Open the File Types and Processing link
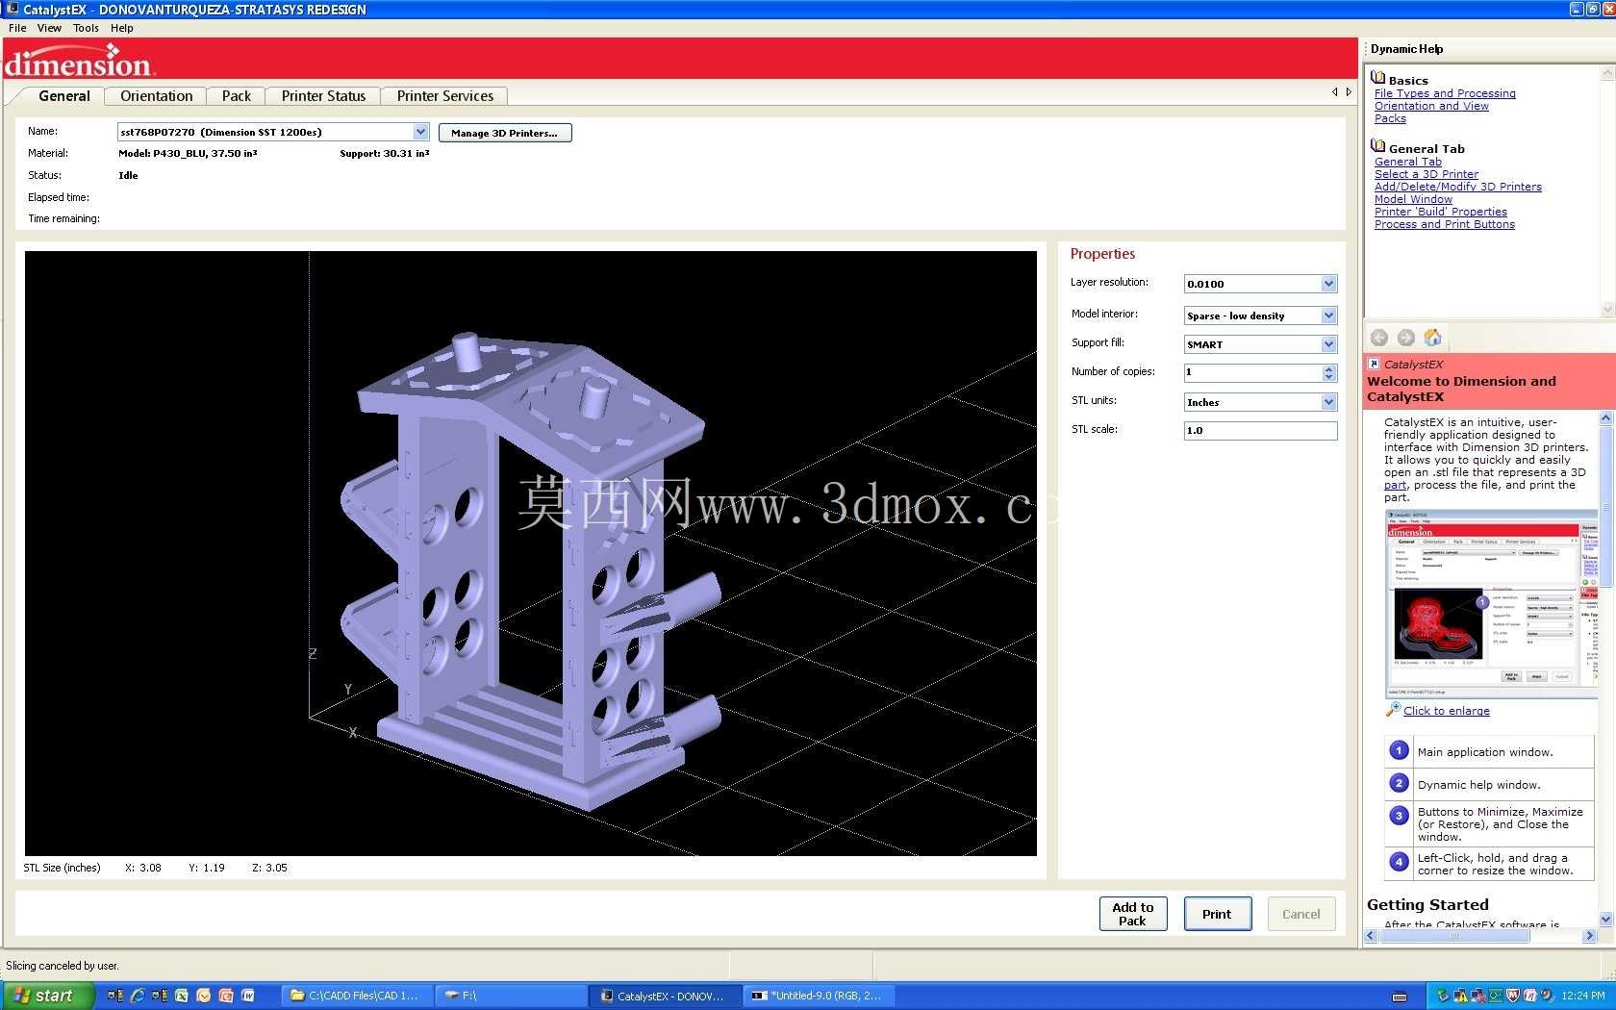 1445,93
